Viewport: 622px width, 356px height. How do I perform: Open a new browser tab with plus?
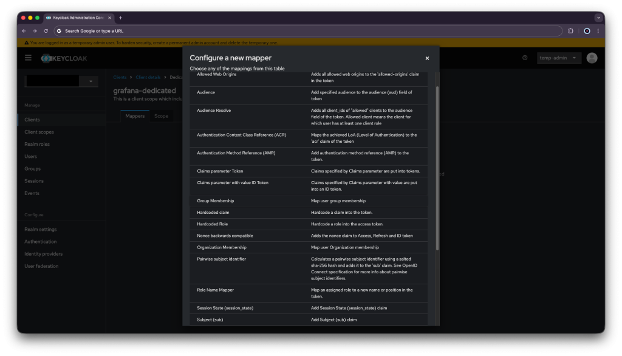pyautogui.click(x=120, y=18)
